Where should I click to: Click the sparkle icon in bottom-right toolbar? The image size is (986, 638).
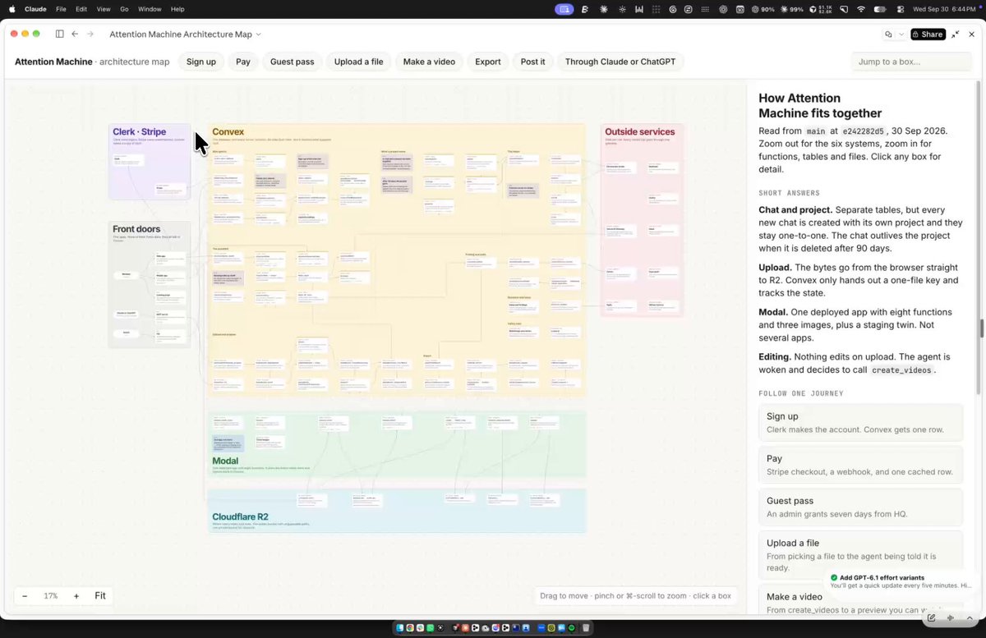pos(951,617)
